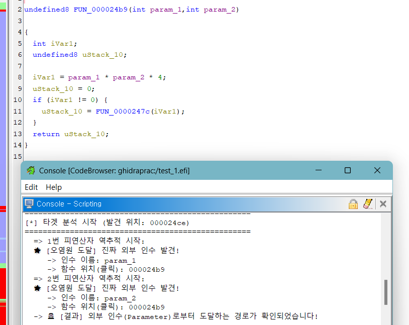
Task: Clear the console with the eraser icon
Action: pos(368,204)
